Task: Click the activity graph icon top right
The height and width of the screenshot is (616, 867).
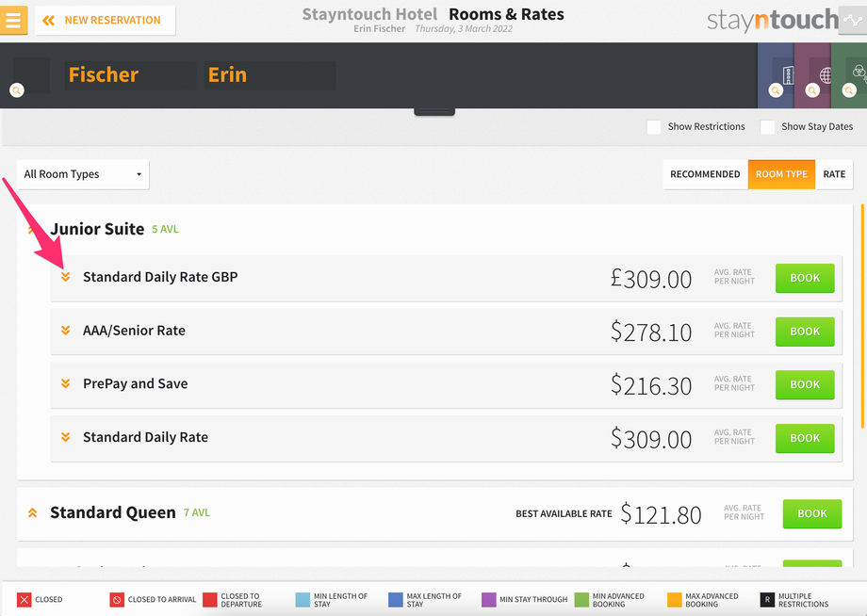Action: [853, 21]
